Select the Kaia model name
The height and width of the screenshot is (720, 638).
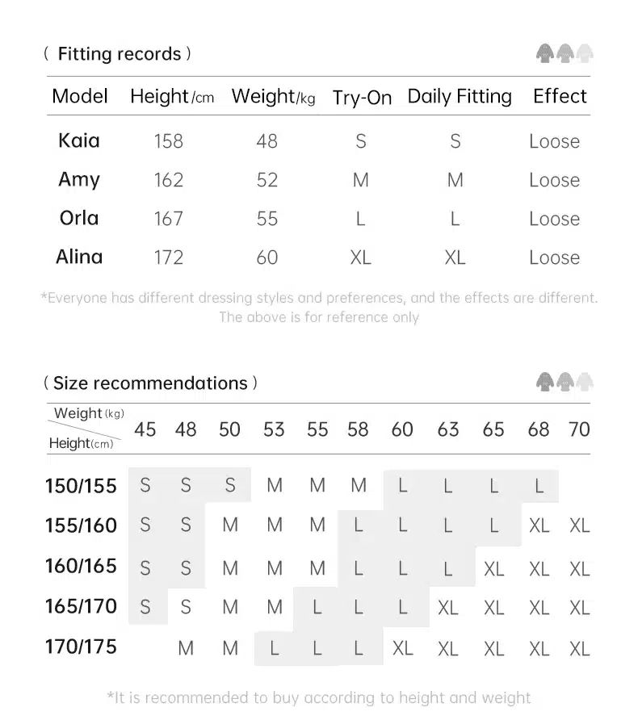click(x=79, y=140)
